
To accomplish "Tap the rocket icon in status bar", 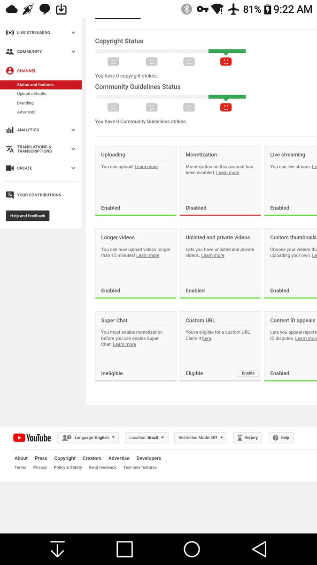I will (x=28, y=9).
